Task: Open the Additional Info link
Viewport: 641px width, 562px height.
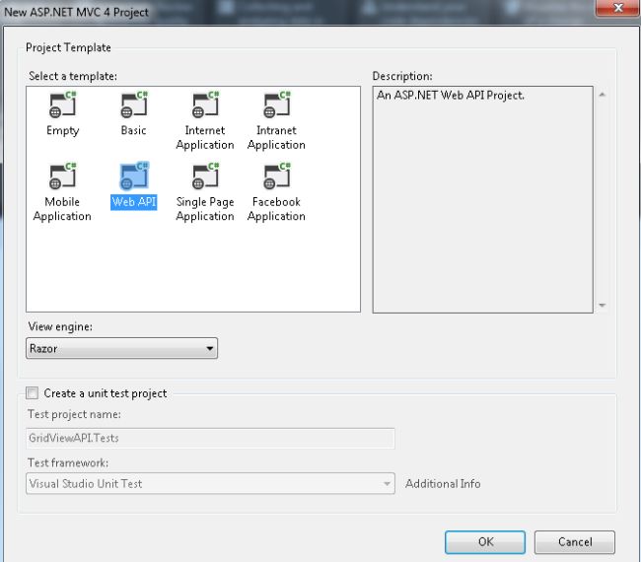Action: [443, 484]
